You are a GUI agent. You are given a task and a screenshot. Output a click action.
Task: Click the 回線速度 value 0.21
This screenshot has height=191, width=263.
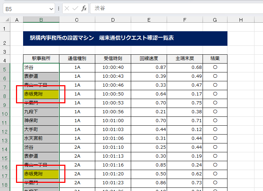pyautogui.click(x=149, y=112)
